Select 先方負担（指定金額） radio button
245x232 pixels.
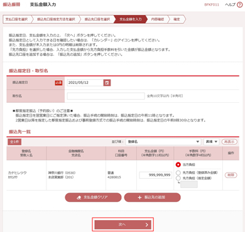pos(178,178)
